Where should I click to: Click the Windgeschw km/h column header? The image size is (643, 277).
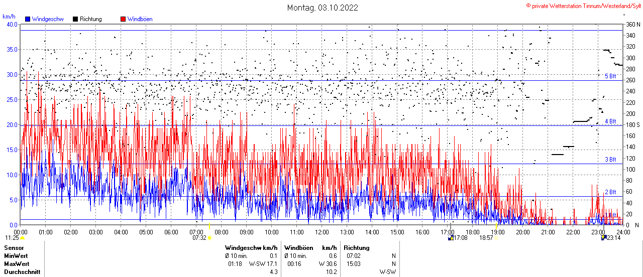coord(251,248)
